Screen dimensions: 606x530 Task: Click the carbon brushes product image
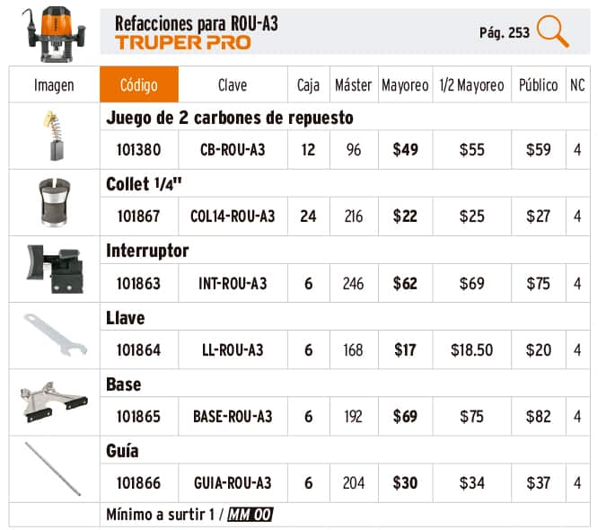[x=53, y=135]
